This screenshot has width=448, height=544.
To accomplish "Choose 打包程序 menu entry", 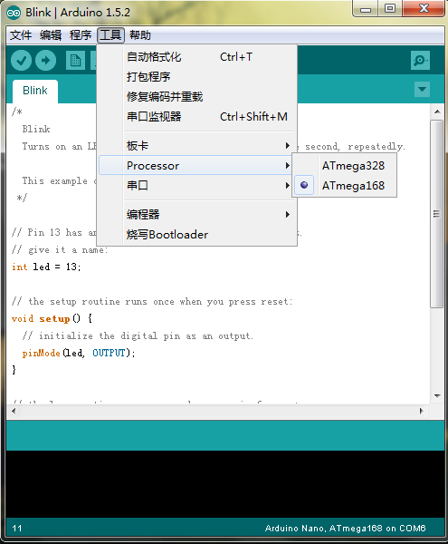I will [197, 77].
